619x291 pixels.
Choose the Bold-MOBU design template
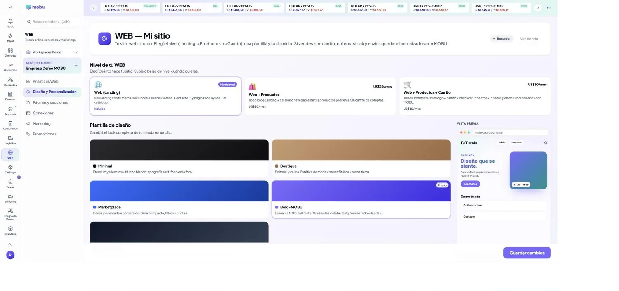(x=361, y=199)
